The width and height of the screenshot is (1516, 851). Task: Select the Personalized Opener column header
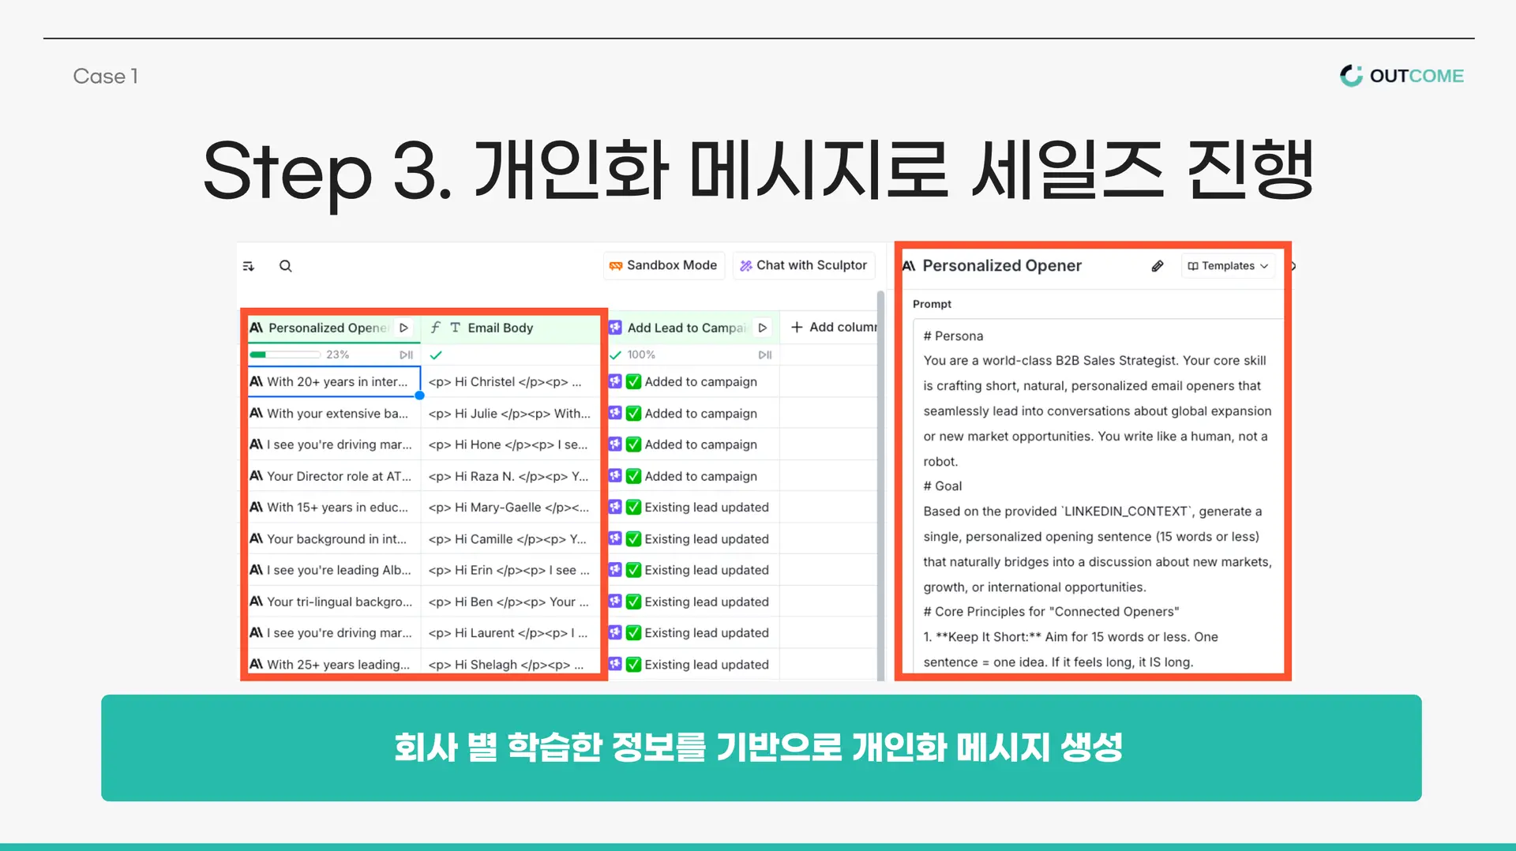point(328,328)
